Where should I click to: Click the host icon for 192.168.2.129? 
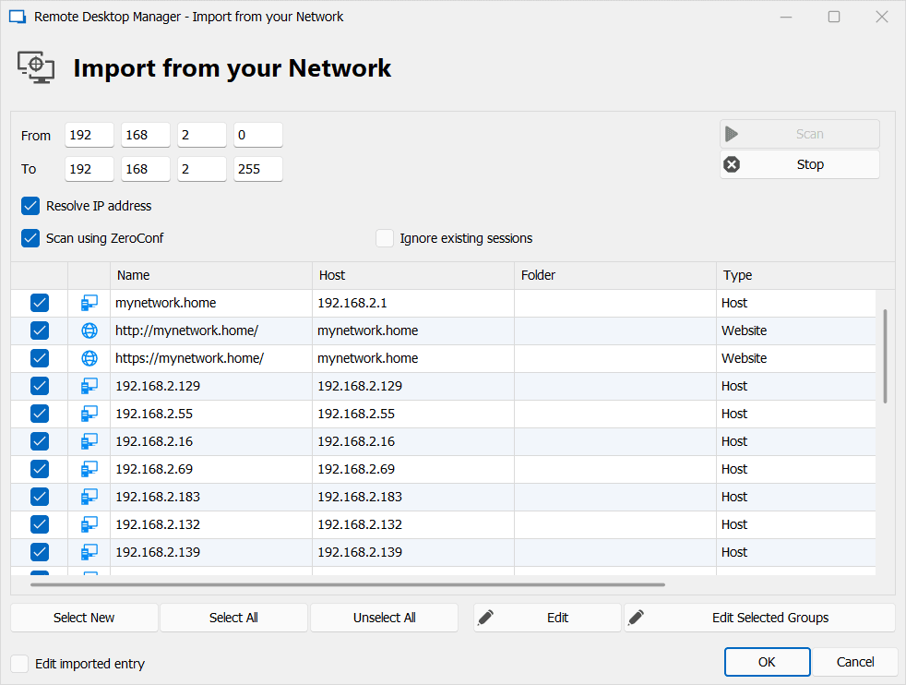(x=89, y=386)
